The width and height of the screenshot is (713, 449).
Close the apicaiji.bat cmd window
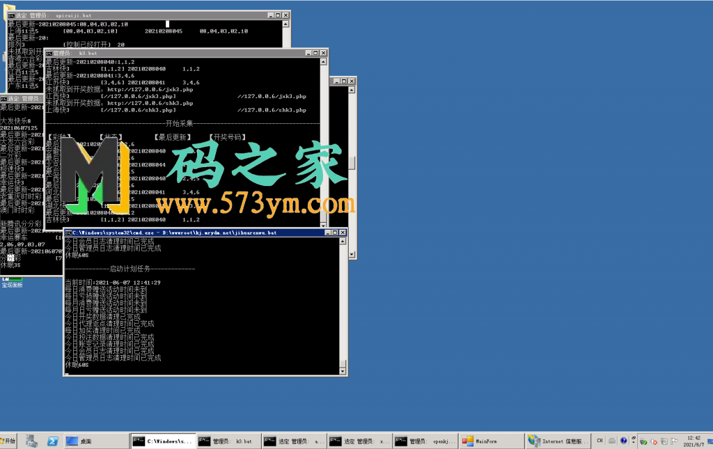tap(285, 15)
